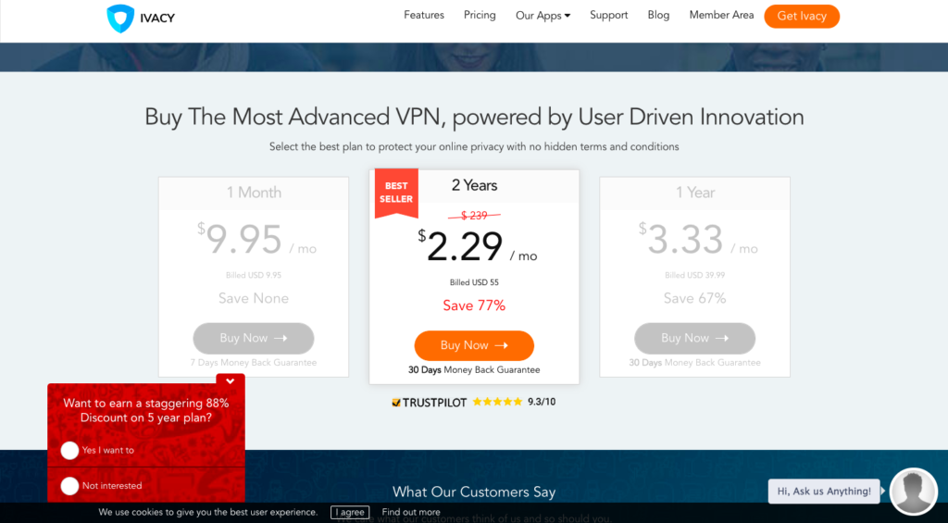Open the Support page
The image size is (948, 523).
(609, 16)
